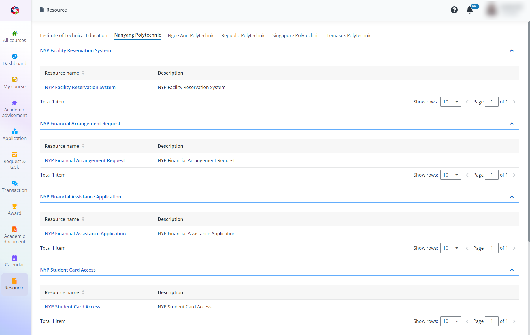
Task: Open the help question mark icon
Action: (454, 10)
